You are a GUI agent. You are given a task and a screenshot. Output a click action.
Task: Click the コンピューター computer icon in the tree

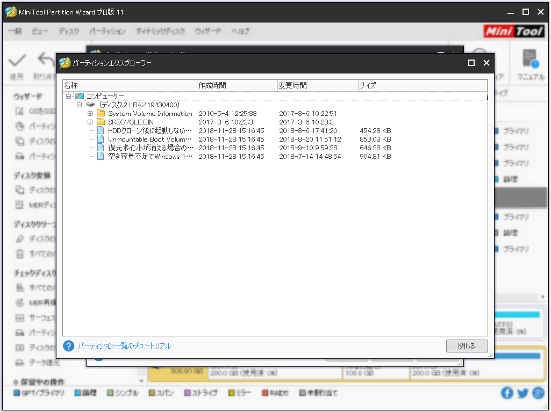[x=80, y=96]
